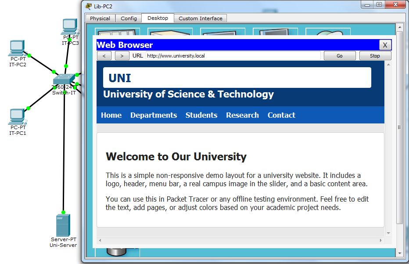This screenshot has height=264, width=409.
Task: Open the Departments menu link
Action: 154,115
